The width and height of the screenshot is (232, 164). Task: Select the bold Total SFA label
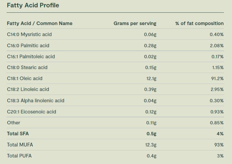(18, 134)
